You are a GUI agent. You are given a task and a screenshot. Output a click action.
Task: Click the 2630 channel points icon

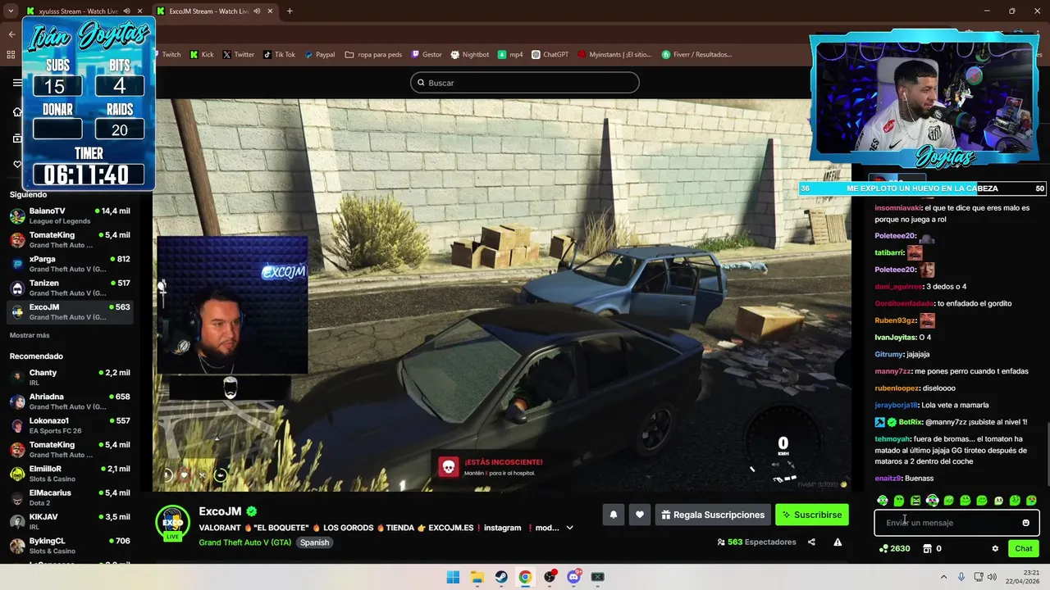coord(883,548)
